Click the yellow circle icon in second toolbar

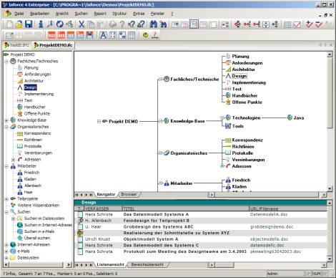pos(145,35)
